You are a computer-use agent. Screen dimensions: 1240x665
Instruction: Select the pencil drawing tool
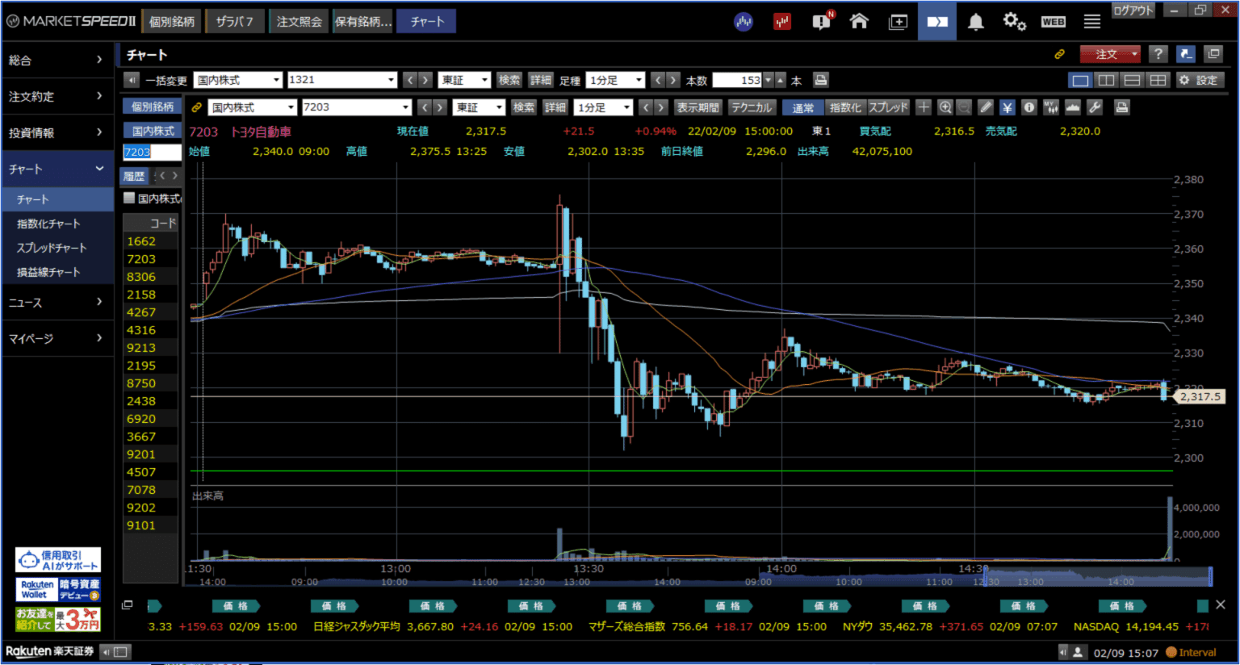[x=986, y=107]
